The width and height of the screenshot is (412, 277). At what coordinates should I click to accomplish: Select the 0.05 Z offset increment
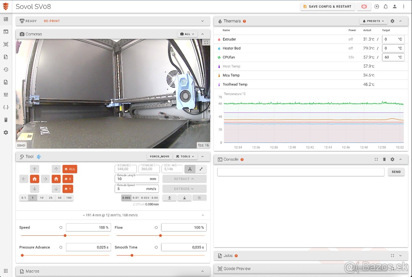155,198
